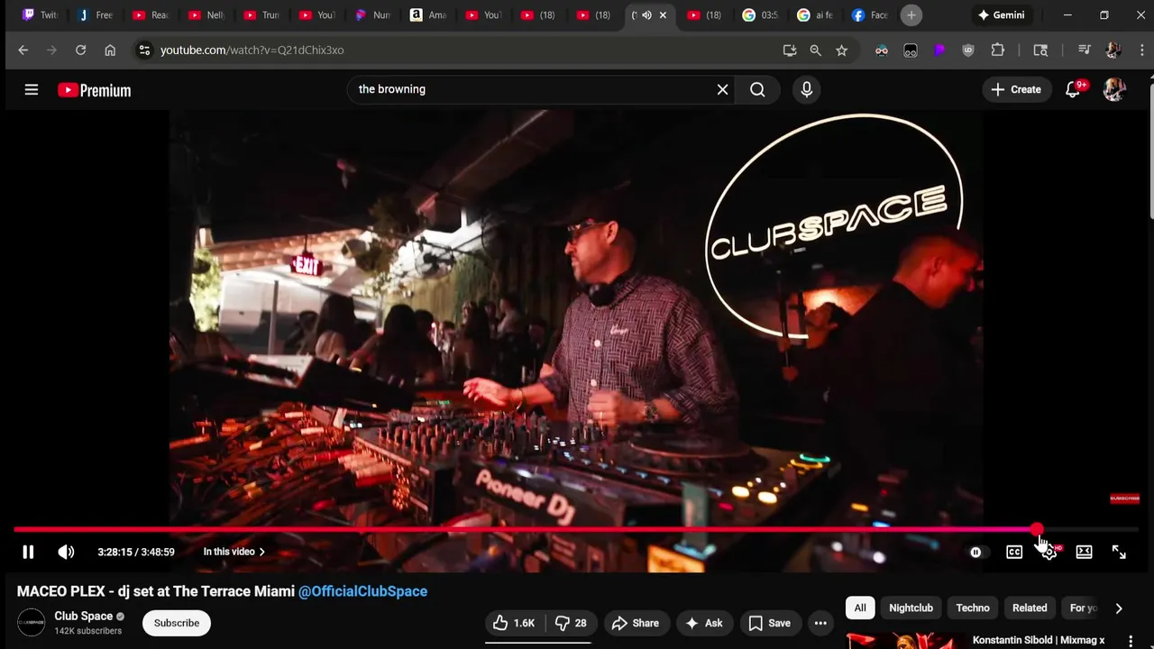Image resolution: width=1154 pixels, height=649 pixels.
Task: Select the Related filter chip
Action: click(1030, 608)
